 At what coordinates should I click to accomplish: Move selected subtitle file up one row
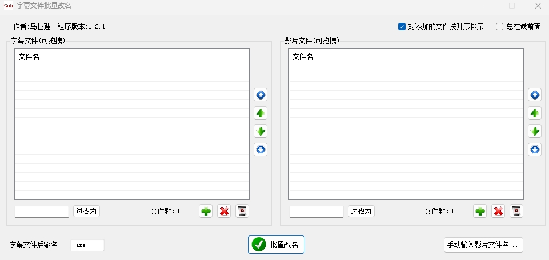[261, 113]
